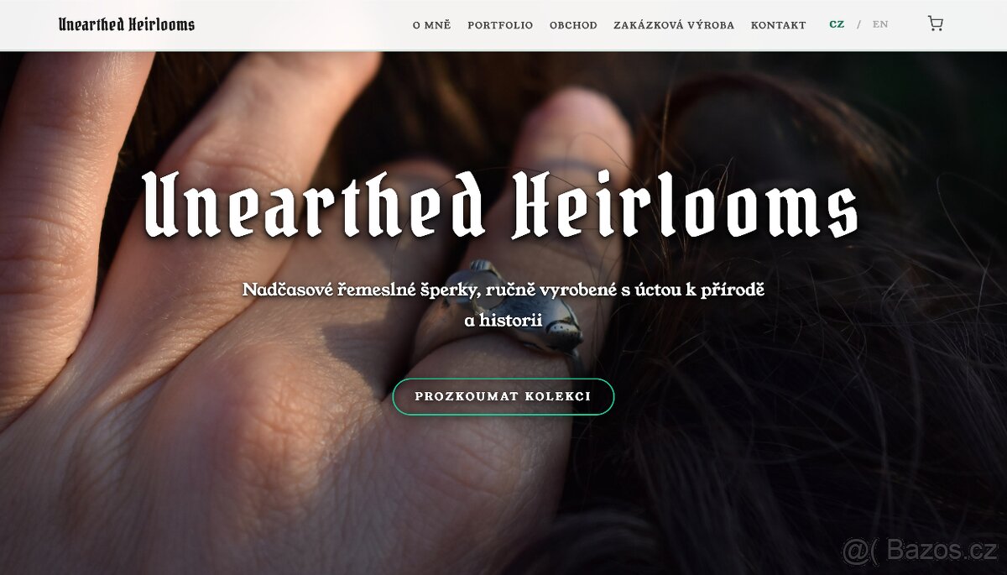This screenshot has height=575, width=1007.
Task: Go to the PORTFOLIO page
Action: point(500,25)
